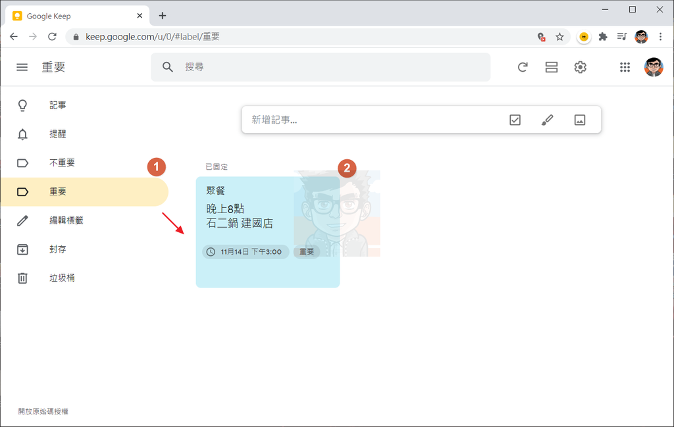Reload the browser page
This screenshot has height=427, width=674.
coord(52,36)
